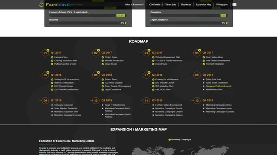Click the world map graphic
Screen dimensions: 277x155
click(180, 150)
